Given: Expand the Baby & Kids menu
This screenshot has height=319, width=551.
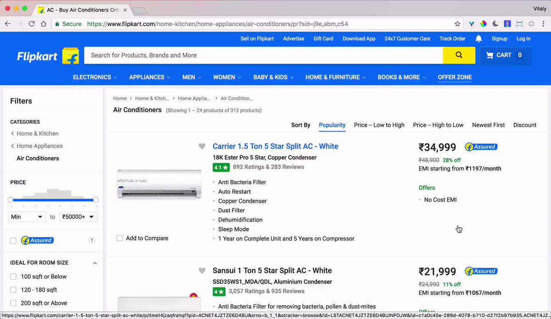Looking at the screenshot, I should pyautogui.click(x=273, y=77).
